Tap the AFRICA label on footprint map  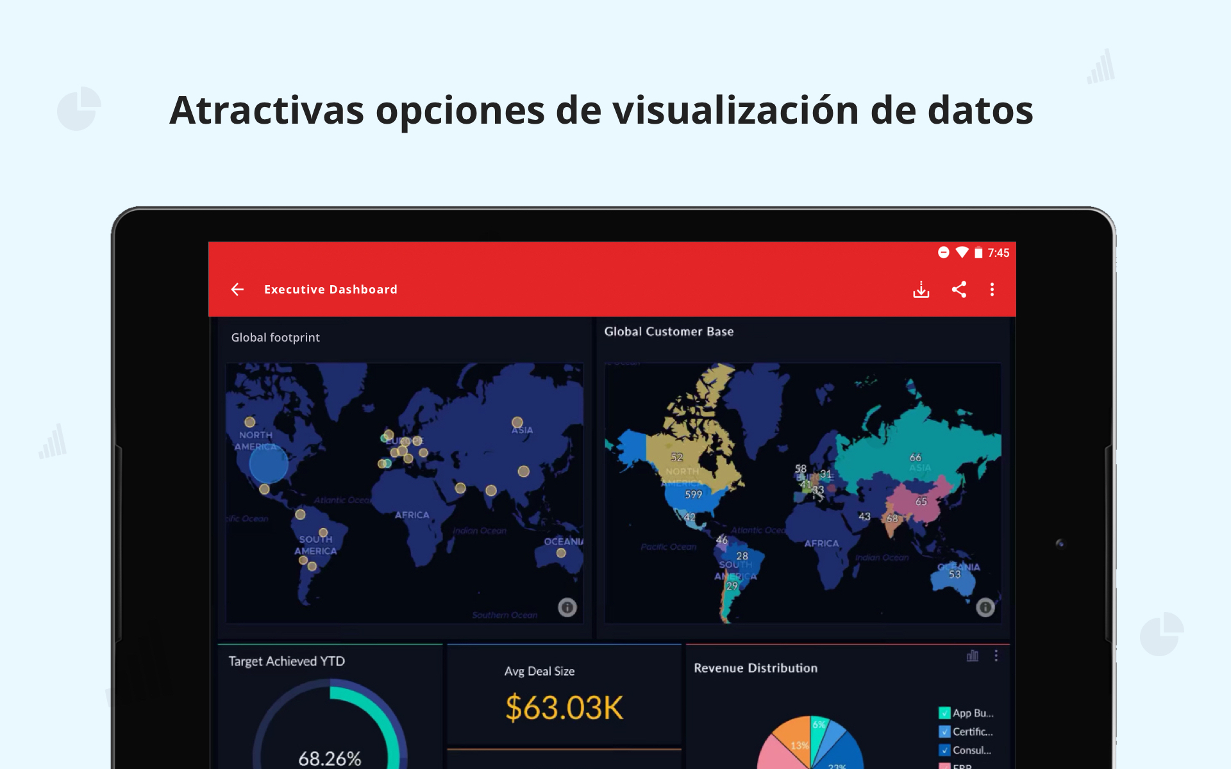[x=412, y=515]
